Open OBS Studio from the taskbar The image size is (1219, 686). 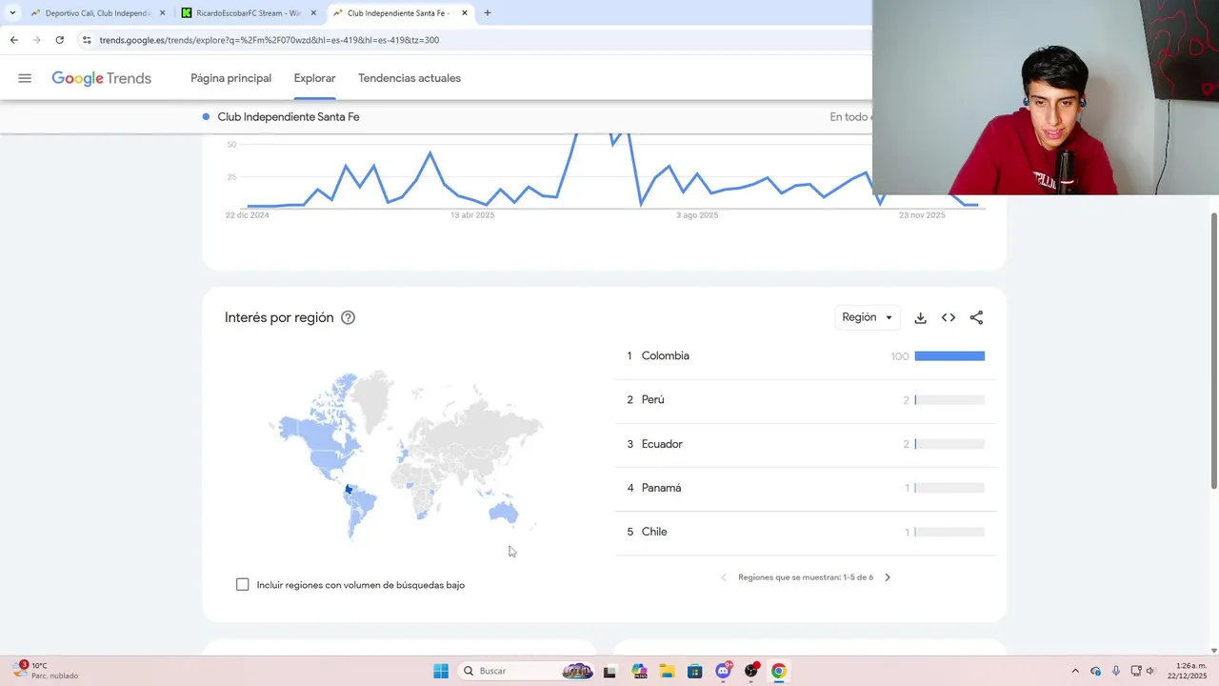tap(751, 671)
